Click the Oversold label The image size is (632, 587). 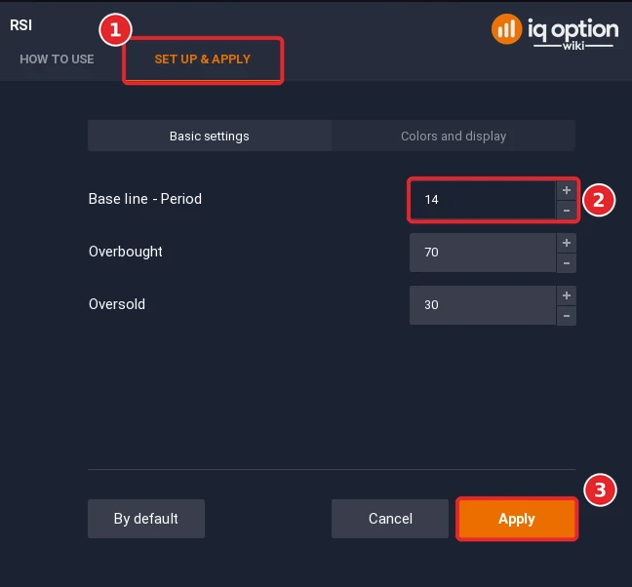117,304
